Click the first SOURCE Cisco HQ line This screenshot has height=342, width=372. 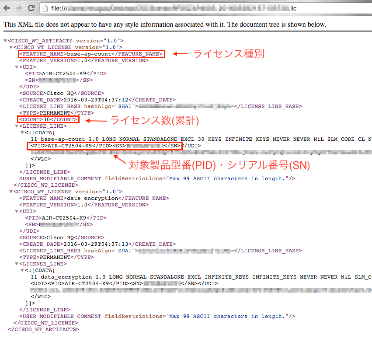(62, 93)
